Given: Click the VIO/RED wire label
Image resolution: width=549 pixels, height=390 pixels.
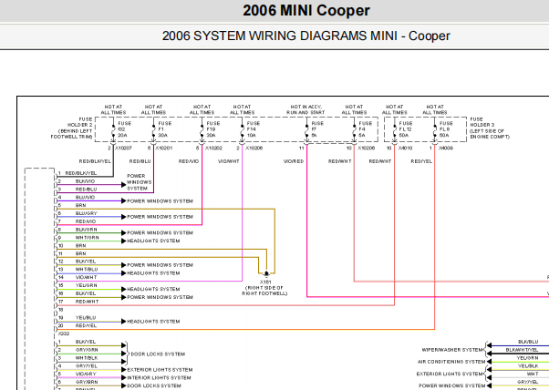Looking at the screenshot, I should [294, 161].
